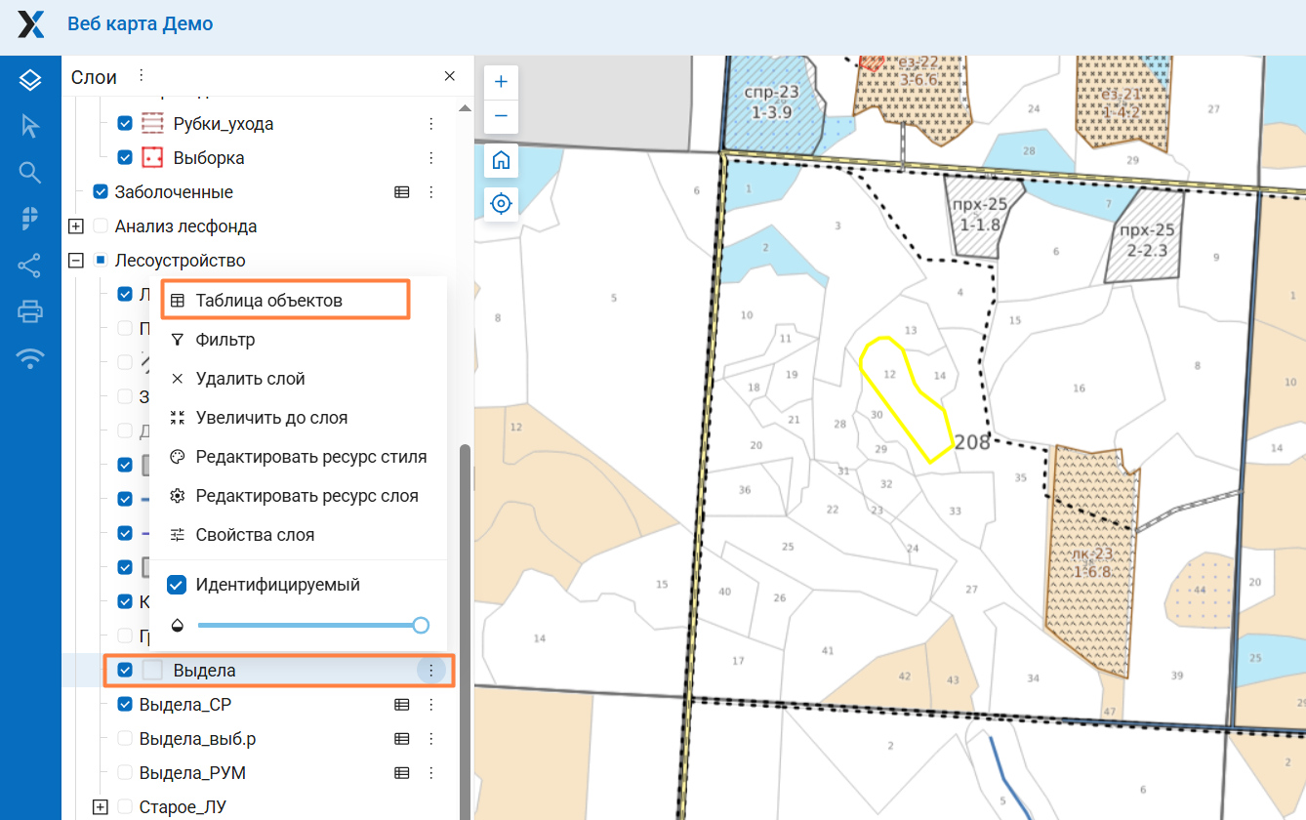Viewport: 1306px width, 820px height.
Task: Collapse the Лесоустройство group
Action: pyautogui.click(x=75, y=261)
